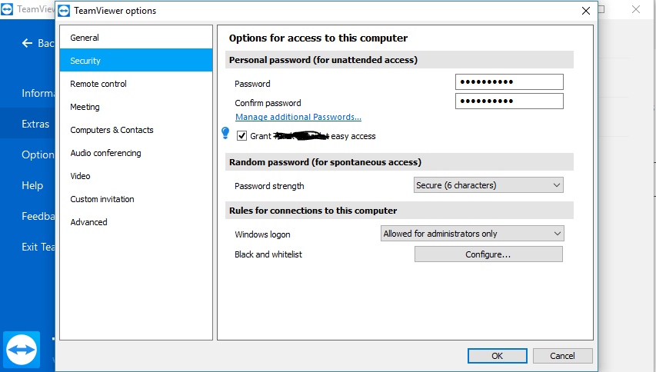The height and width of the screenshot is (372, 656).
Task: Open the Manage additional Passwords link
Action: [298, 117]
